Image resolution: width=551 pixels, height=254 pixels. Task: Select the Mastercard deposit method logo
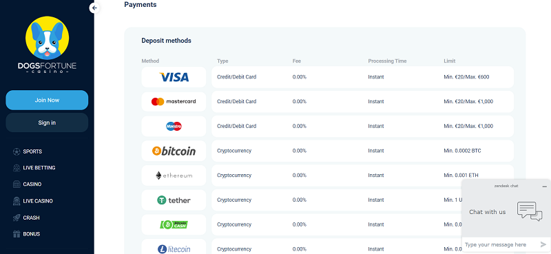(174, 101)
